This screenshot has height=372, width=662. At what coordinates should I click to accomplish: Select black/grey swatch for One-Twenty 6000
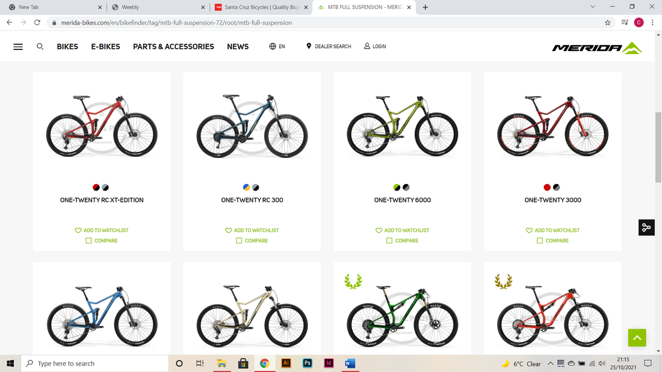406,188
